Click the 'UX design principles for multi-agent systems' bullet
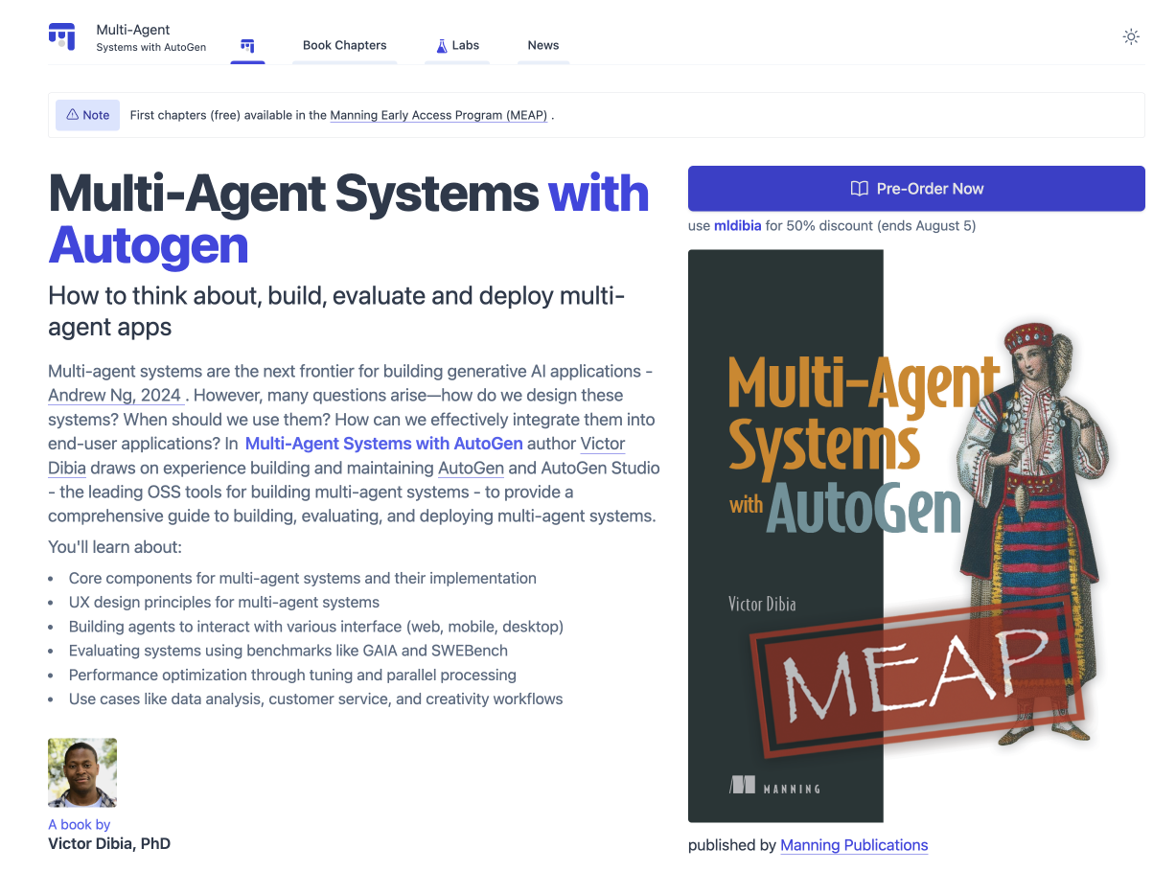This screenshot has width=1176, height=894. click(x=224, y=603)
